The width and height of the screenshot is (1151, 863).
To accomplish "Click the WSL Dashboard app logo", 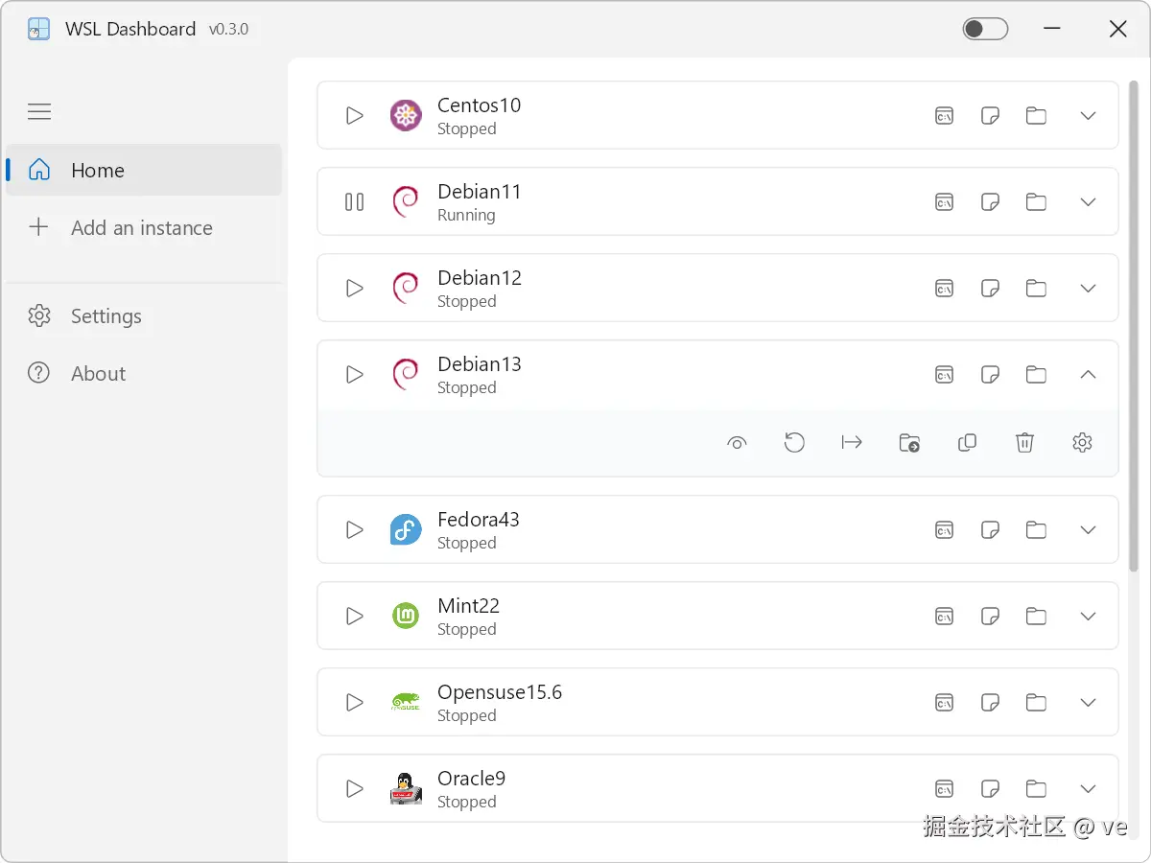I will (x=38, y=29).
